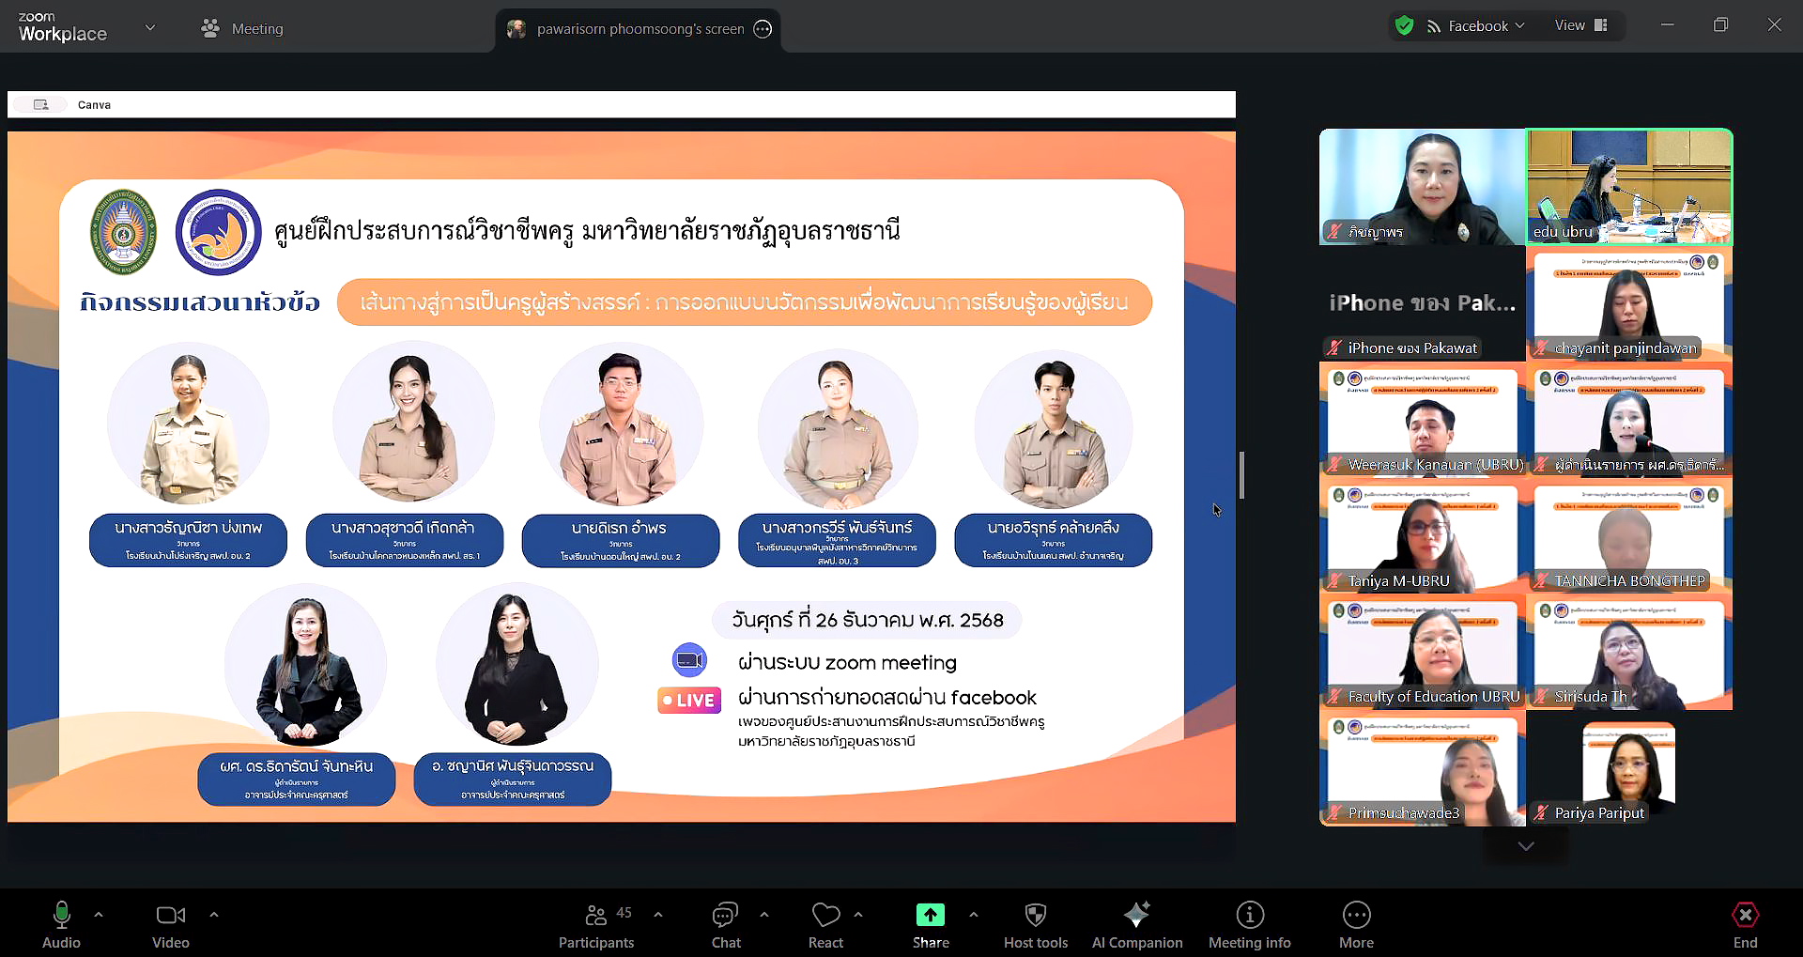Image resolution: width=1803 pixels, height=957 pixels.
Task: Click the React heart icon
Action: point(825,925)
